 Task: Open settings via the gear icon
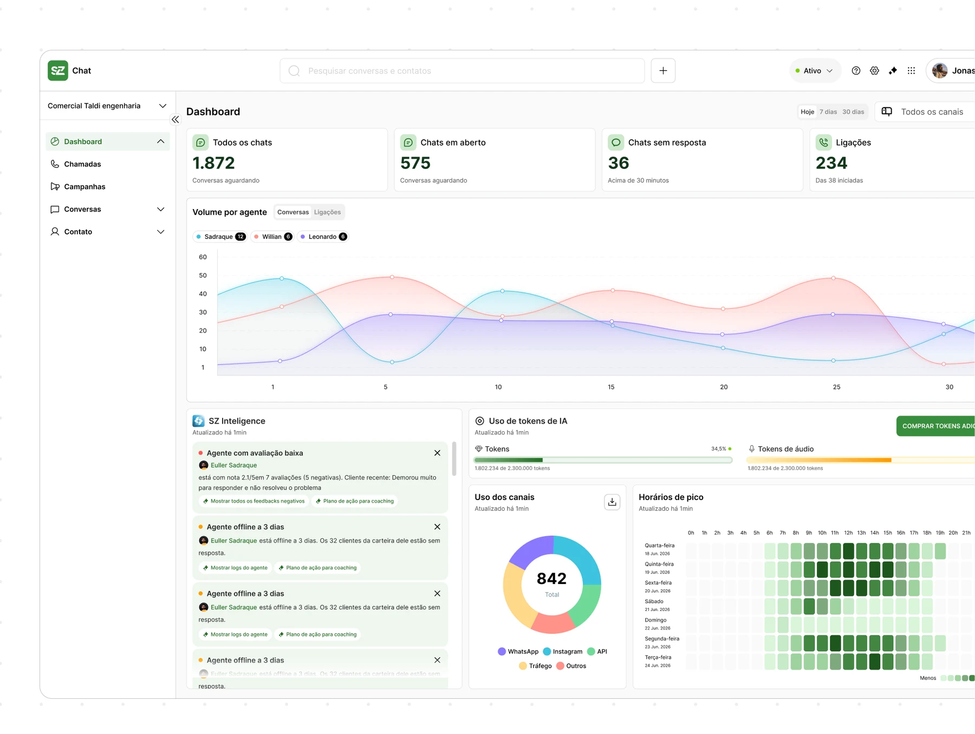(x=874, y=71)
